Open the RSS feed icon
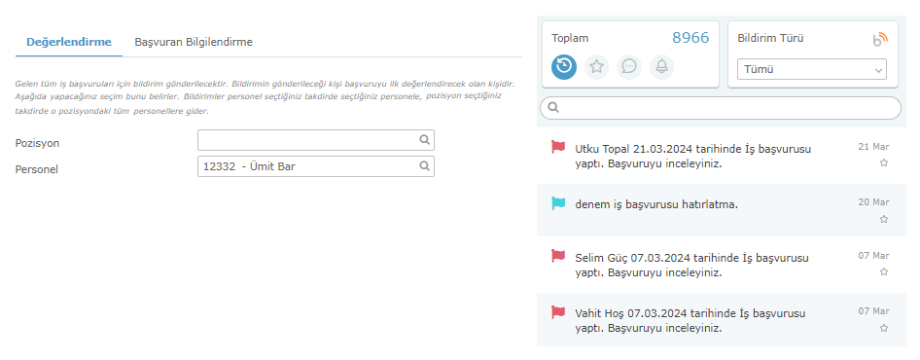 pos(880,39)
